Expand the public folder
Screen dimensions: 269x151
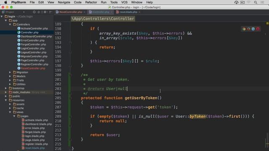coord(6,96)
